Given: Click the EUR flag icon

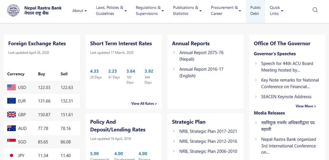Looking at the screenshot, I should point(12,101).
